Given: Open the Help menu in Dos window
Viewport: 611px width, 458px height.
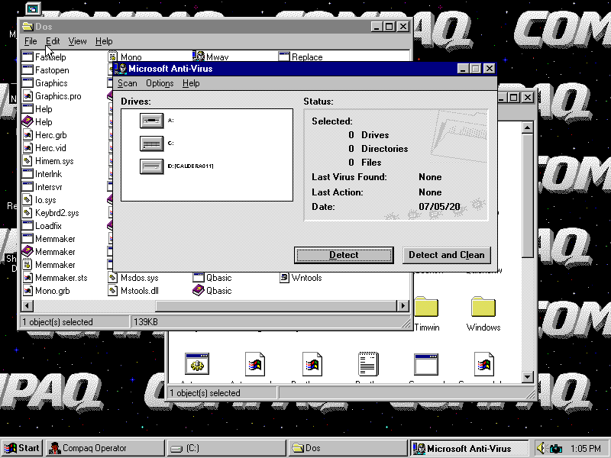Looking at the screenshot, I should [x=104, y=41].
